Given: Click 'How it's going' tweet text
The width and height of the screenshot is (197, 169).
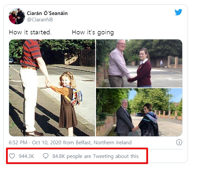Looking at the screenshot, I should click(x=93, y=32).
